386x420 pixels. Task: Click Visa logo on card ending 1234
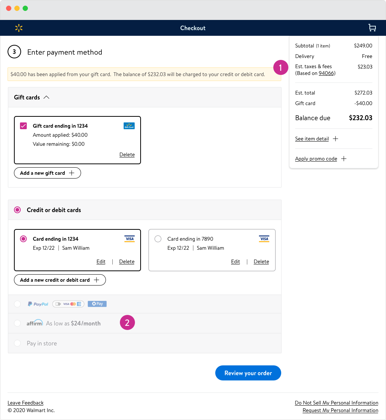tap(129, 239)
